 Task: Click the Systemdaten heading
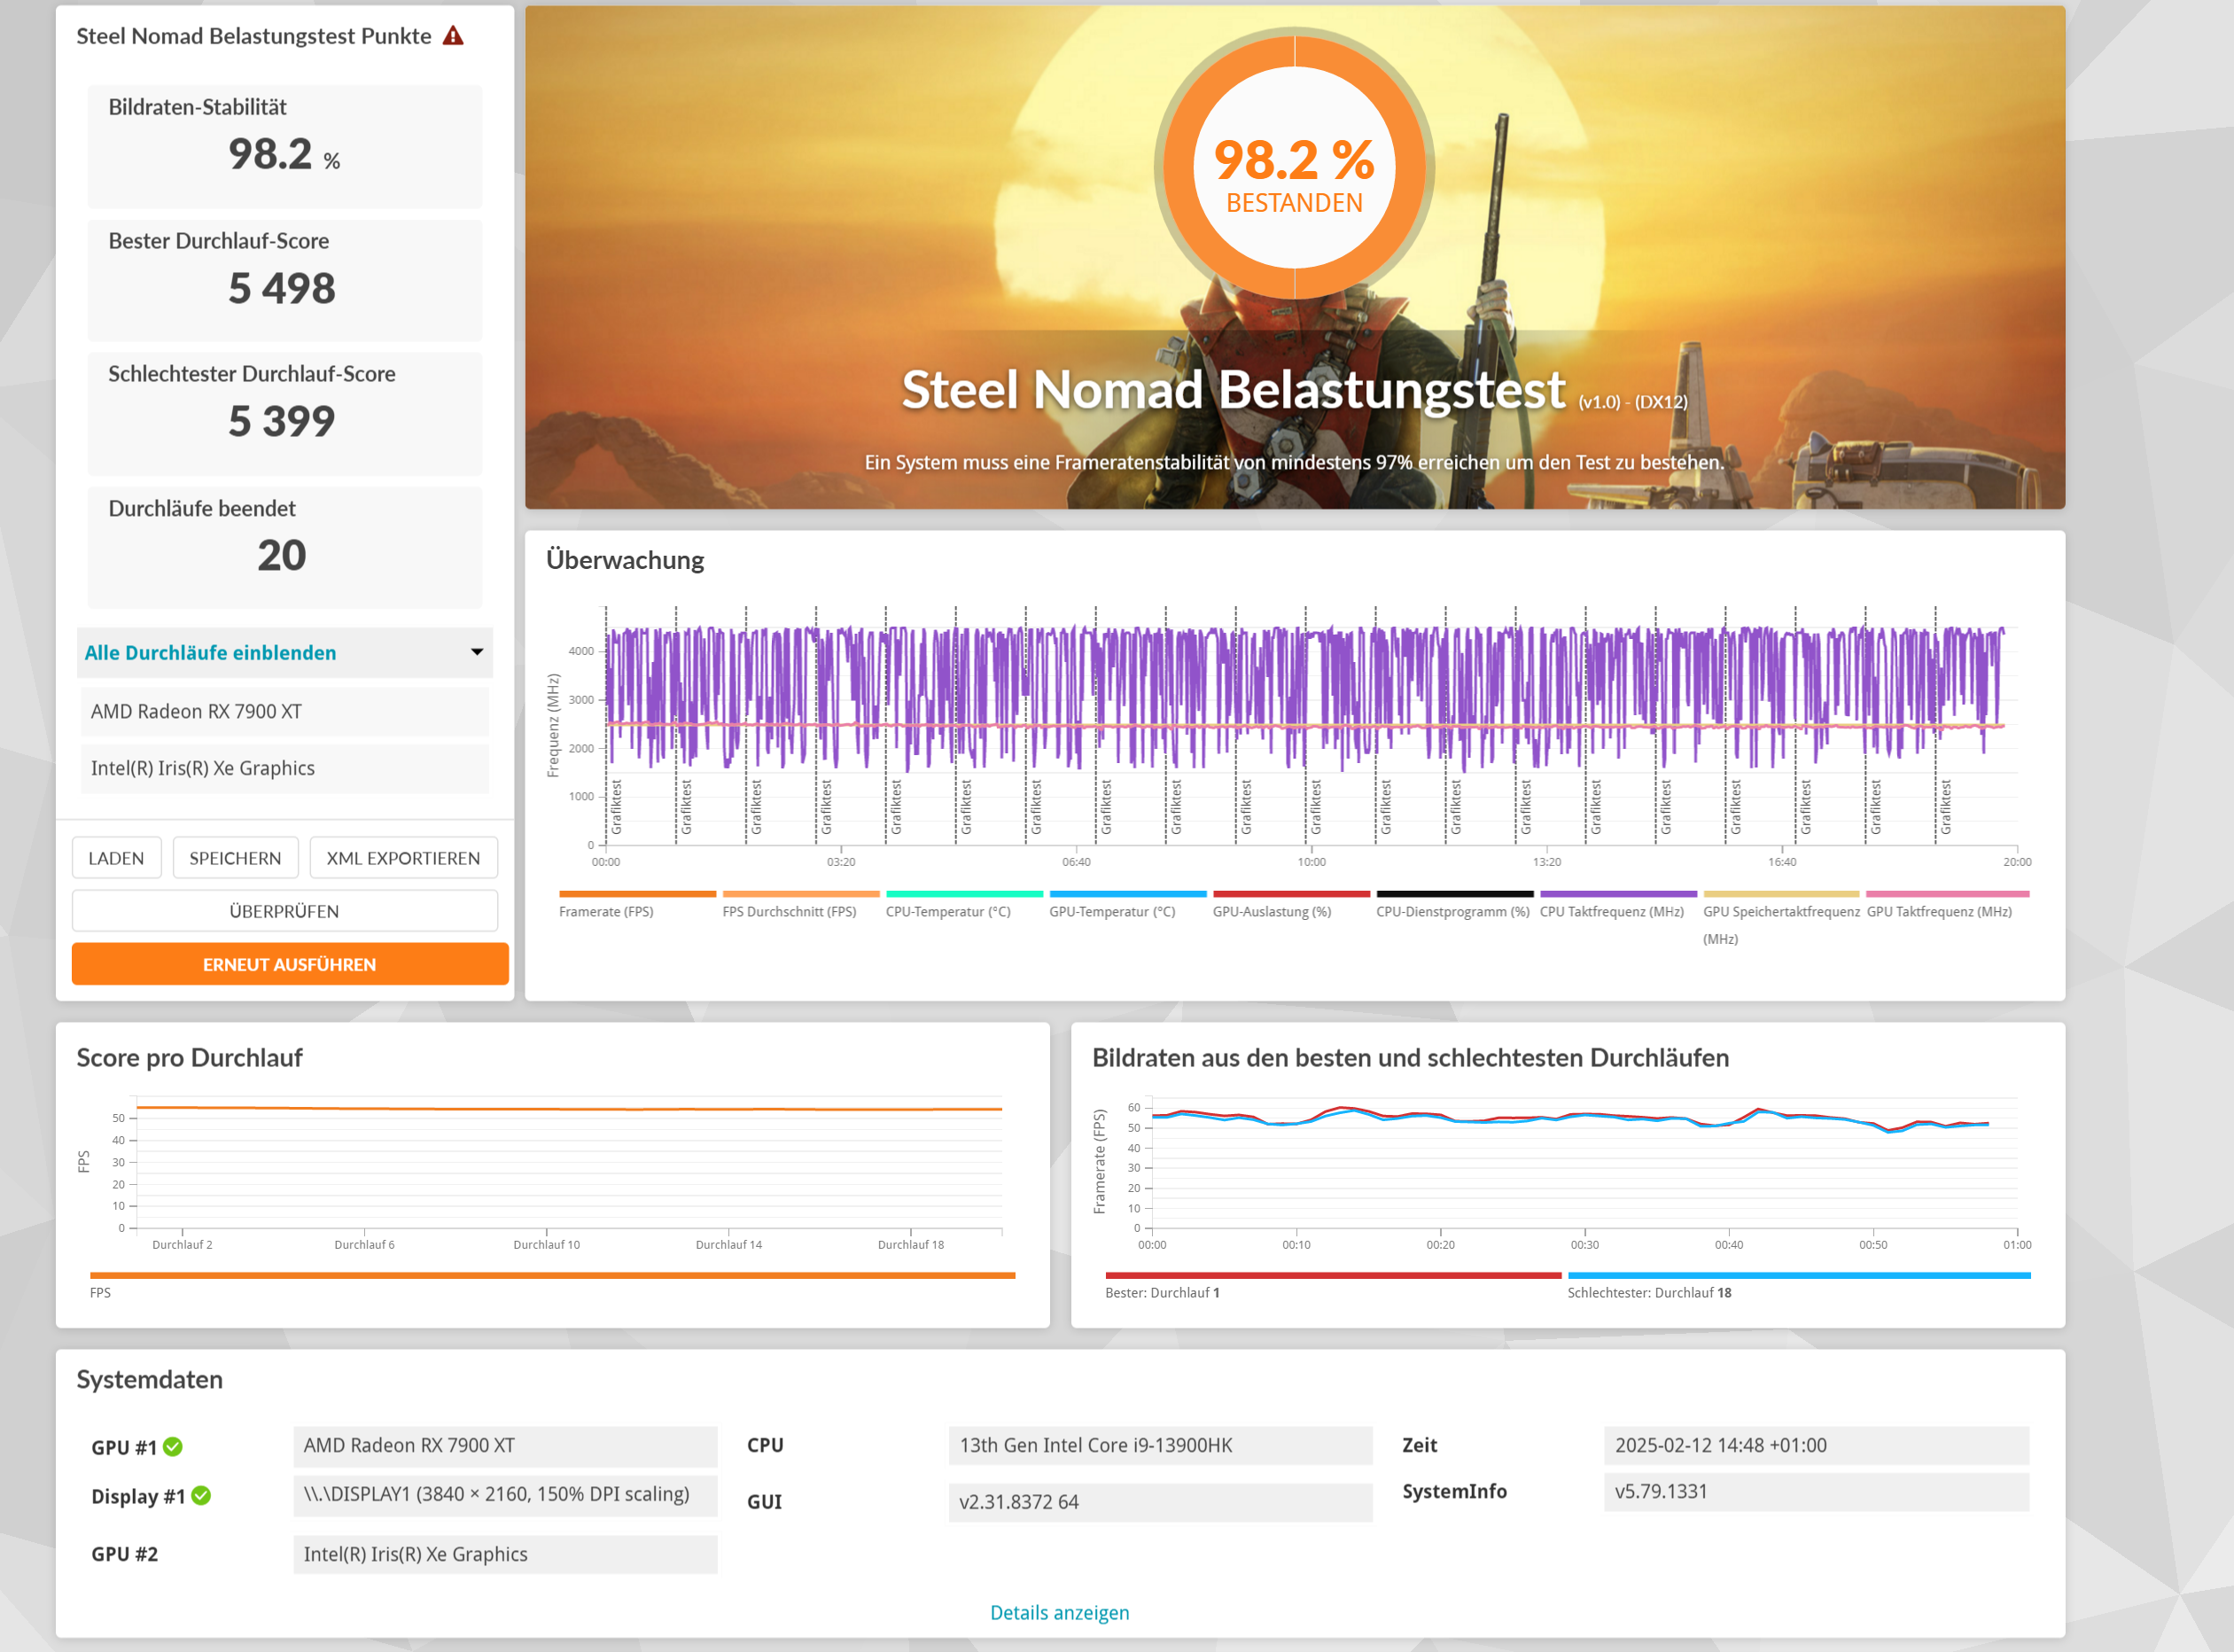(x=150, y=1379)
